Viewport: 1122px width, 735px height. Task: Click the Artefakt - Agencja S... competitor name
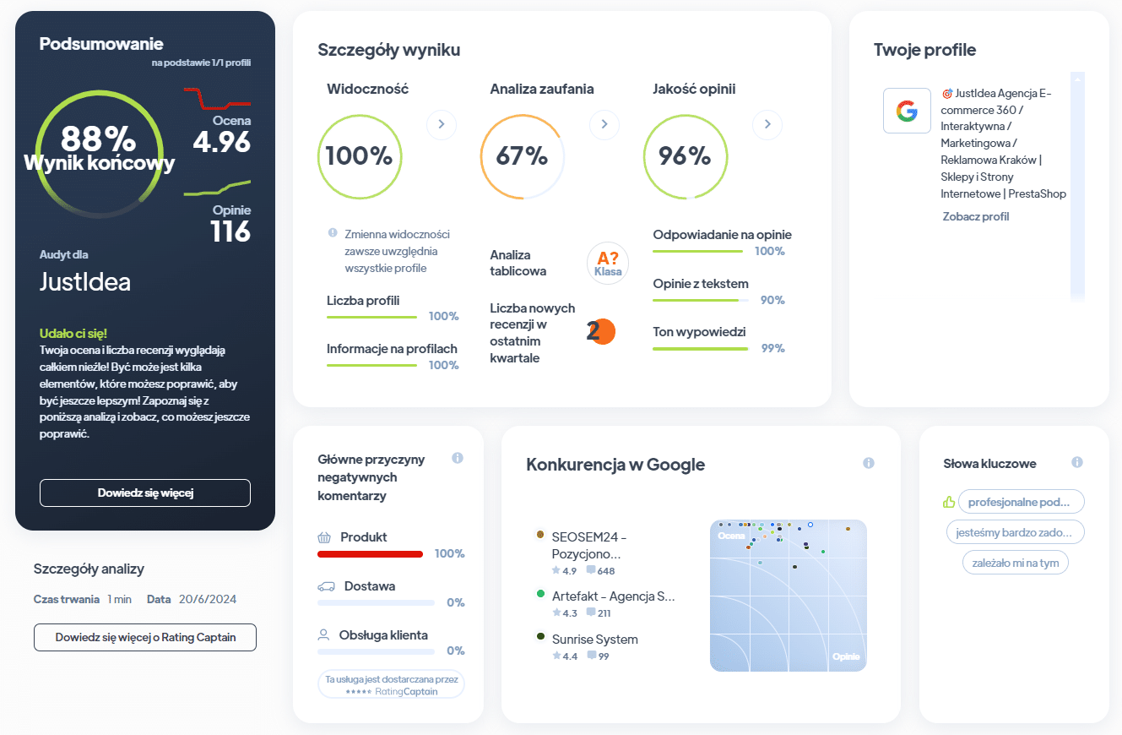614,596
